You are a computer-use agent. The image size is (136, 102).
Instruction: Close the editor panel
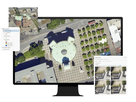click(x=126, y=57)
